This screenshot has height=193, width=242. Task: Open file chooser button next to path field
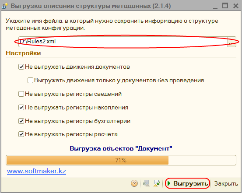pos(231,42)
